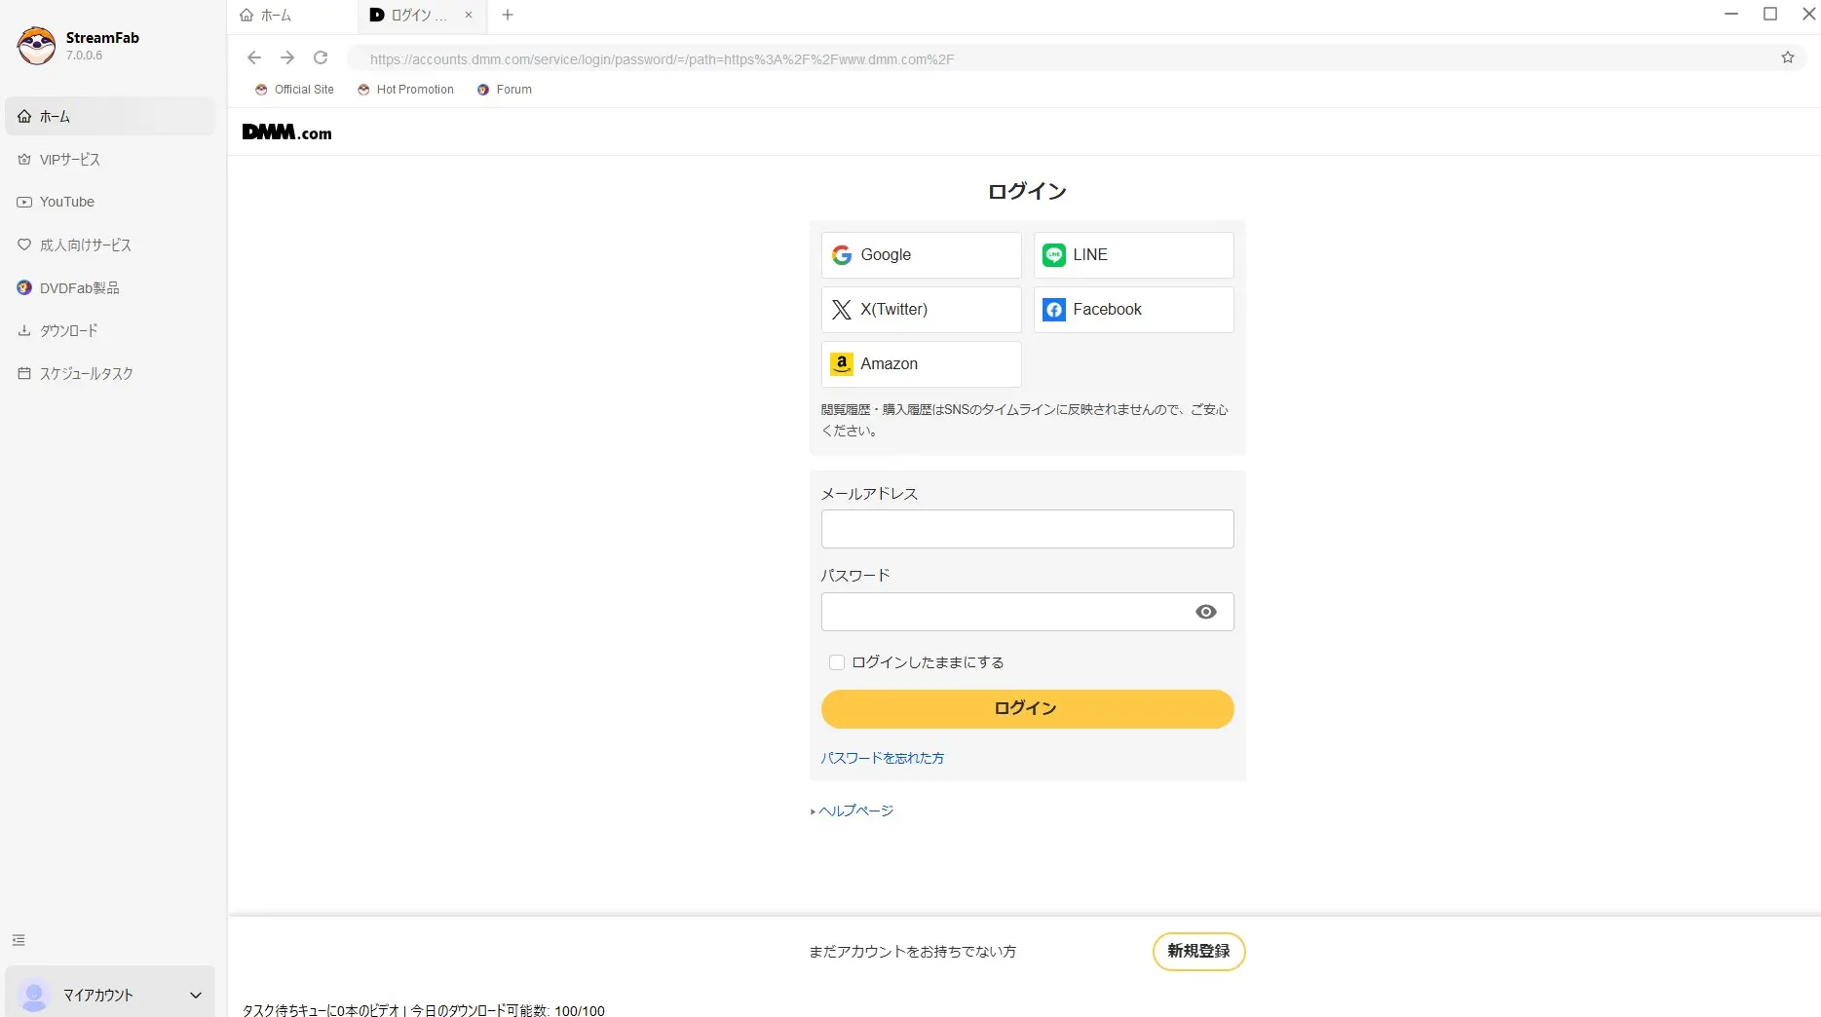Sign in with X(Twitter)
Screen dimensions: 1821x1017
[921, 310]
